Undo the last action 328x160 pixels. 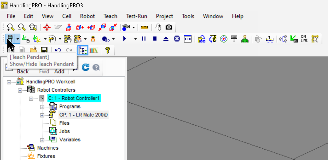coord(58,50)
